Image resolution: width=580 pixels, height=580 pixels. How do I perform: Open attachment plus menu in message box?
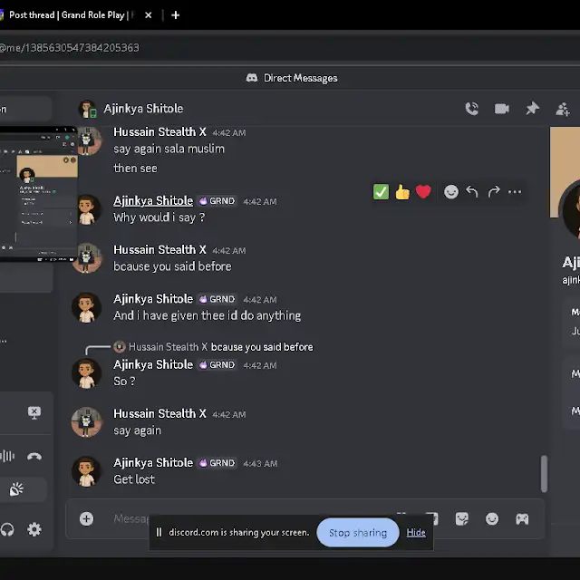[x=86, y=518]
